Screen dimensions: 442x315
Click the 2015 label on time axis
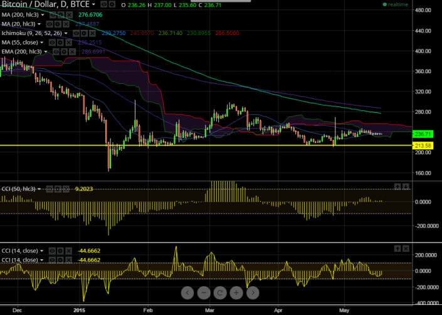[x=79, y=310]
